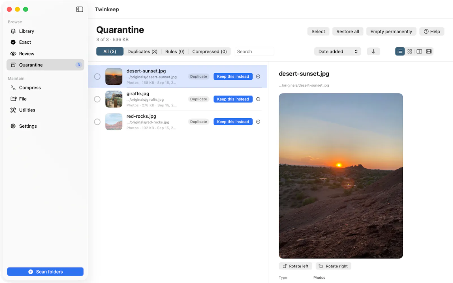Screen dimensions: 453x283
Task: Open Settings from the sidebar
Action: pos(45,126)
